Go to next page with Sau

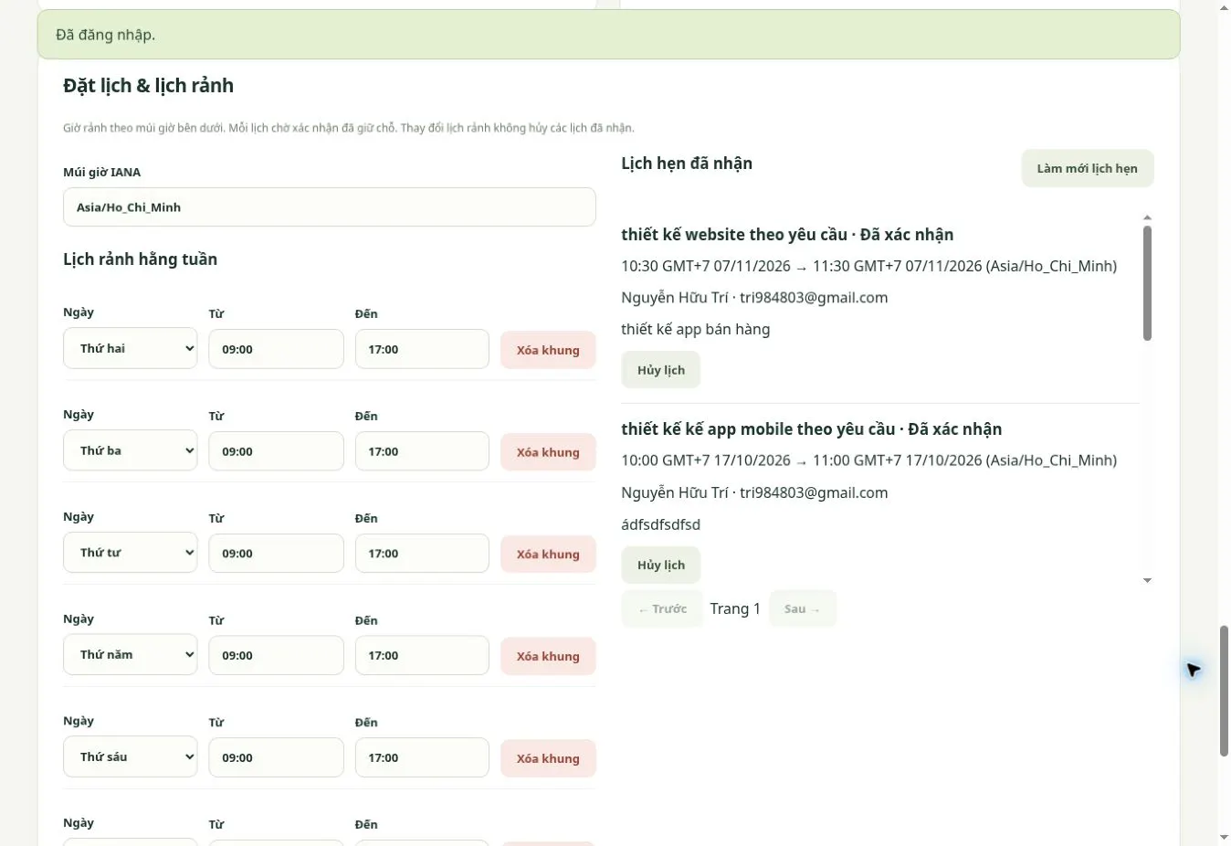tap(802, 608)
